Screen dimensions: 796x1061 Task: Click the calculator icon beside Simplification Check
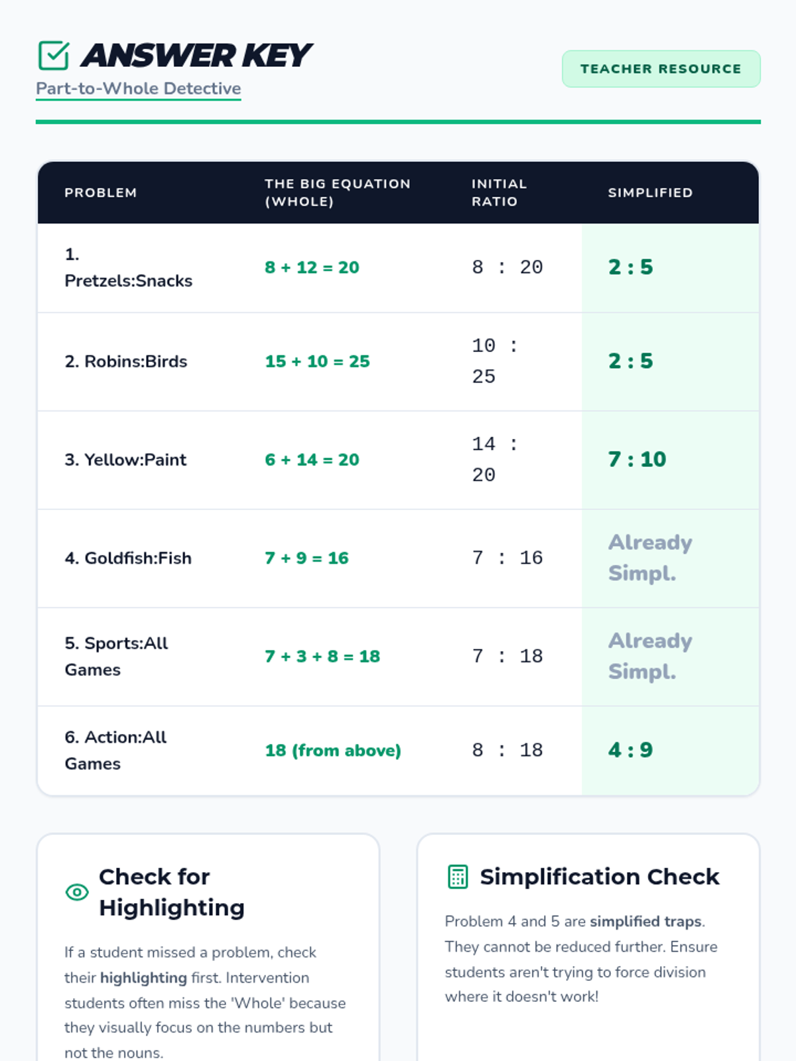tap(458, 877)
